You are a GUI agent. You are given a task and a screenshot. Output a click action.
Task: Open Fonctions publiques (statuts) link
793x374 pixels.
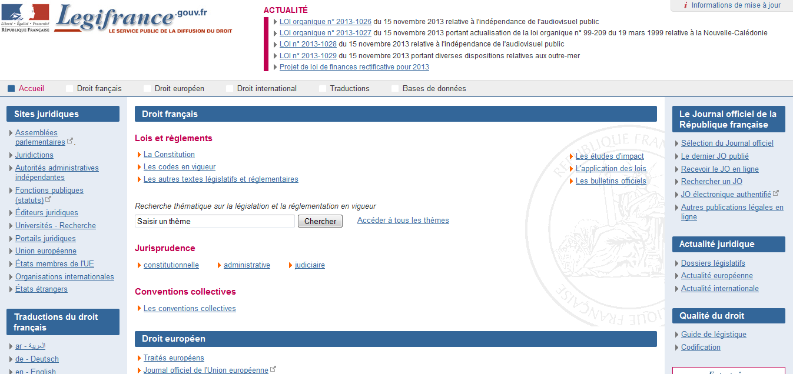click(49, 195)
